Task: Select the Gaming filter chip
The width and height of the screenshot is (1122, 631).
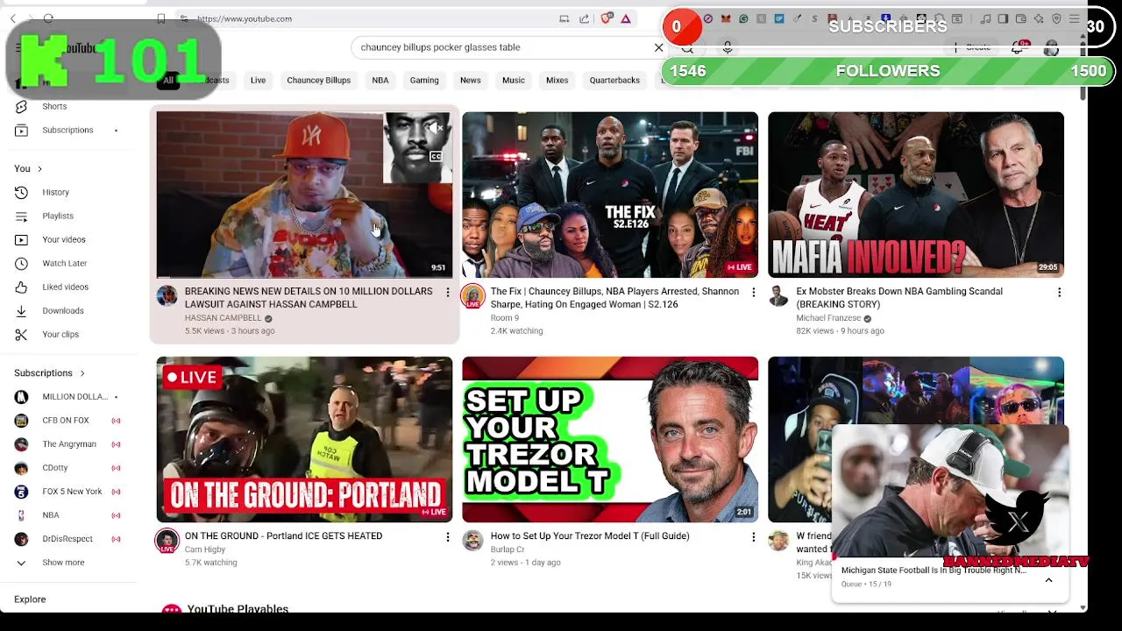Action: pyautogui.click(x=424, y=81)
